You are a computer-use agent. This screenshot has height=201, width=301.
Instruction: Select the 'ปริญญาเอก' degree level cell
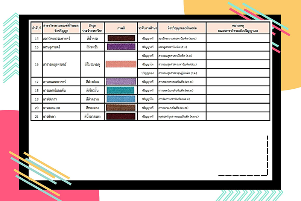pyautogui.click(x=147, y=73)
